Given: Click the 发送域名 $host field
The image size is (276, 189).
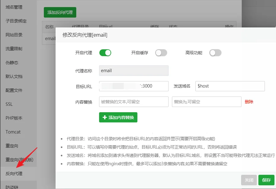Looking at the screenshot, I should coord(230,86).
